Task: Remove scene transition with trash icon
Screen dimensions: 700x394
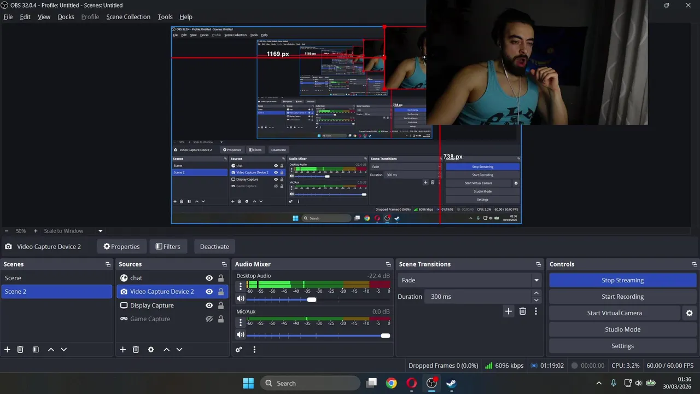Action: click(522, 311)
